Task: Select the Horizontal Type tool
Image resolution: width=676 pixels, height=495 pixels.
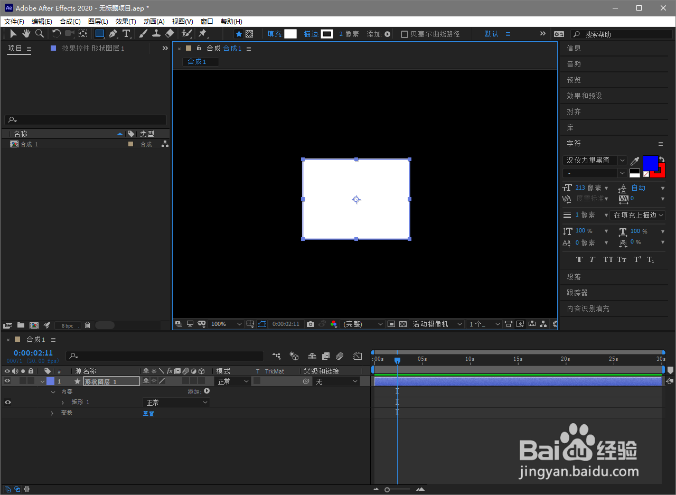Action: click(126, 34)
